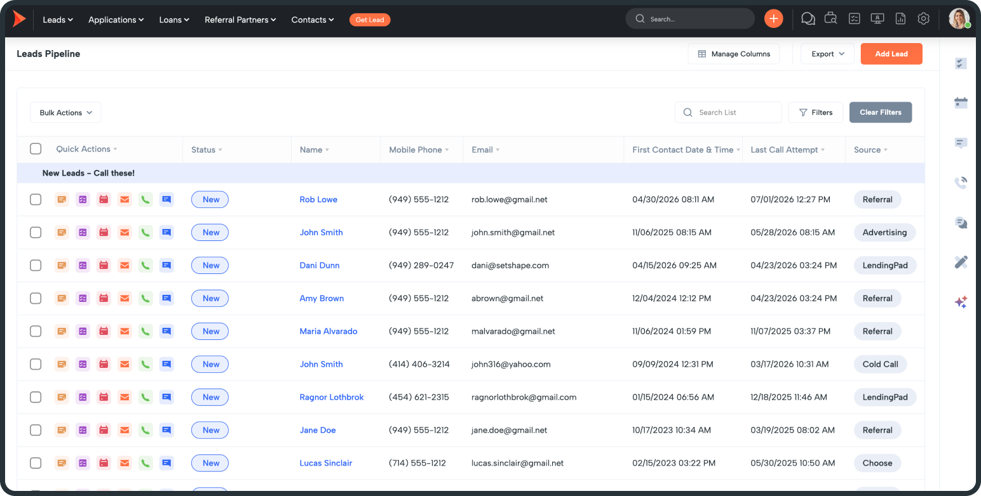Click the Clear Filters button
This screenshot has height=496, width=981.
click(x=881, y=112)
